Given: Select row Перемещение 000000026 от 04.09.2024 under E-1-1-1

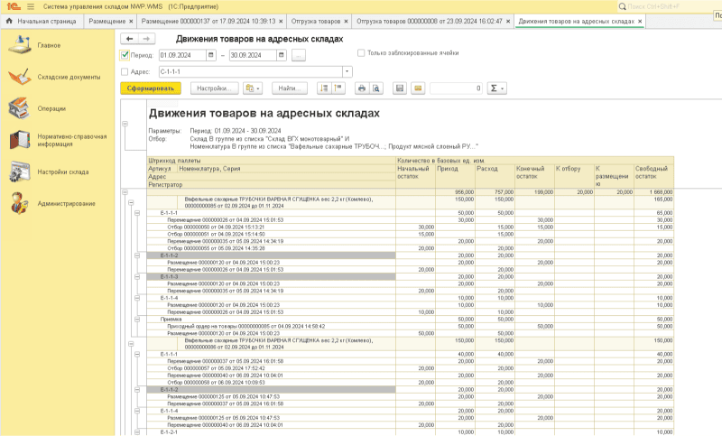Looking at the screenshot, I should pyautogui.click(x=272, y=220).
